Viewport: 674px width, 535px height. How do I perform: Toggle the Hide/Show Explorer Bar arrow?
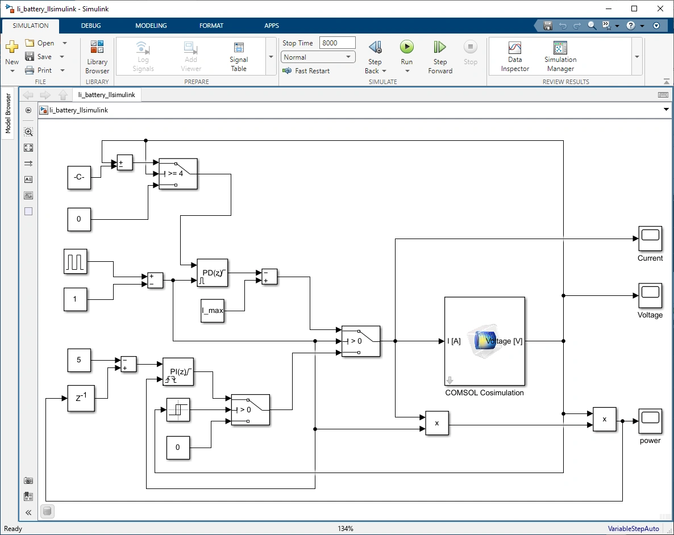click(x=28, y=110)
